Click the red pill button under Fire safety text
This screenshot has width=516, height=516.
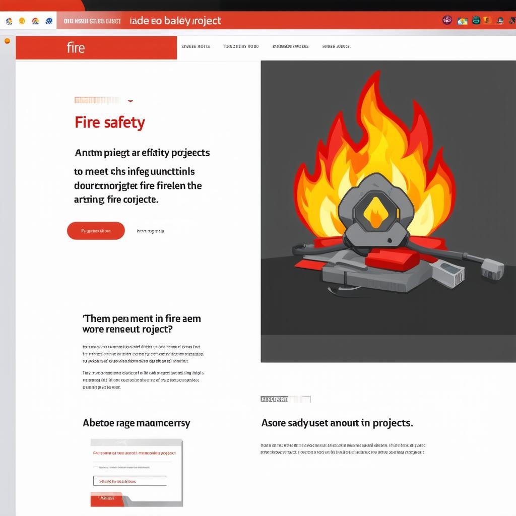tap(96, 231)
